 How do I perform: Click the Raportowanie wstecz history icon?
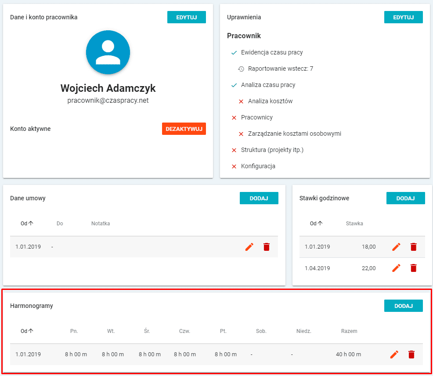pyautogui.click(x=241, y=69)
